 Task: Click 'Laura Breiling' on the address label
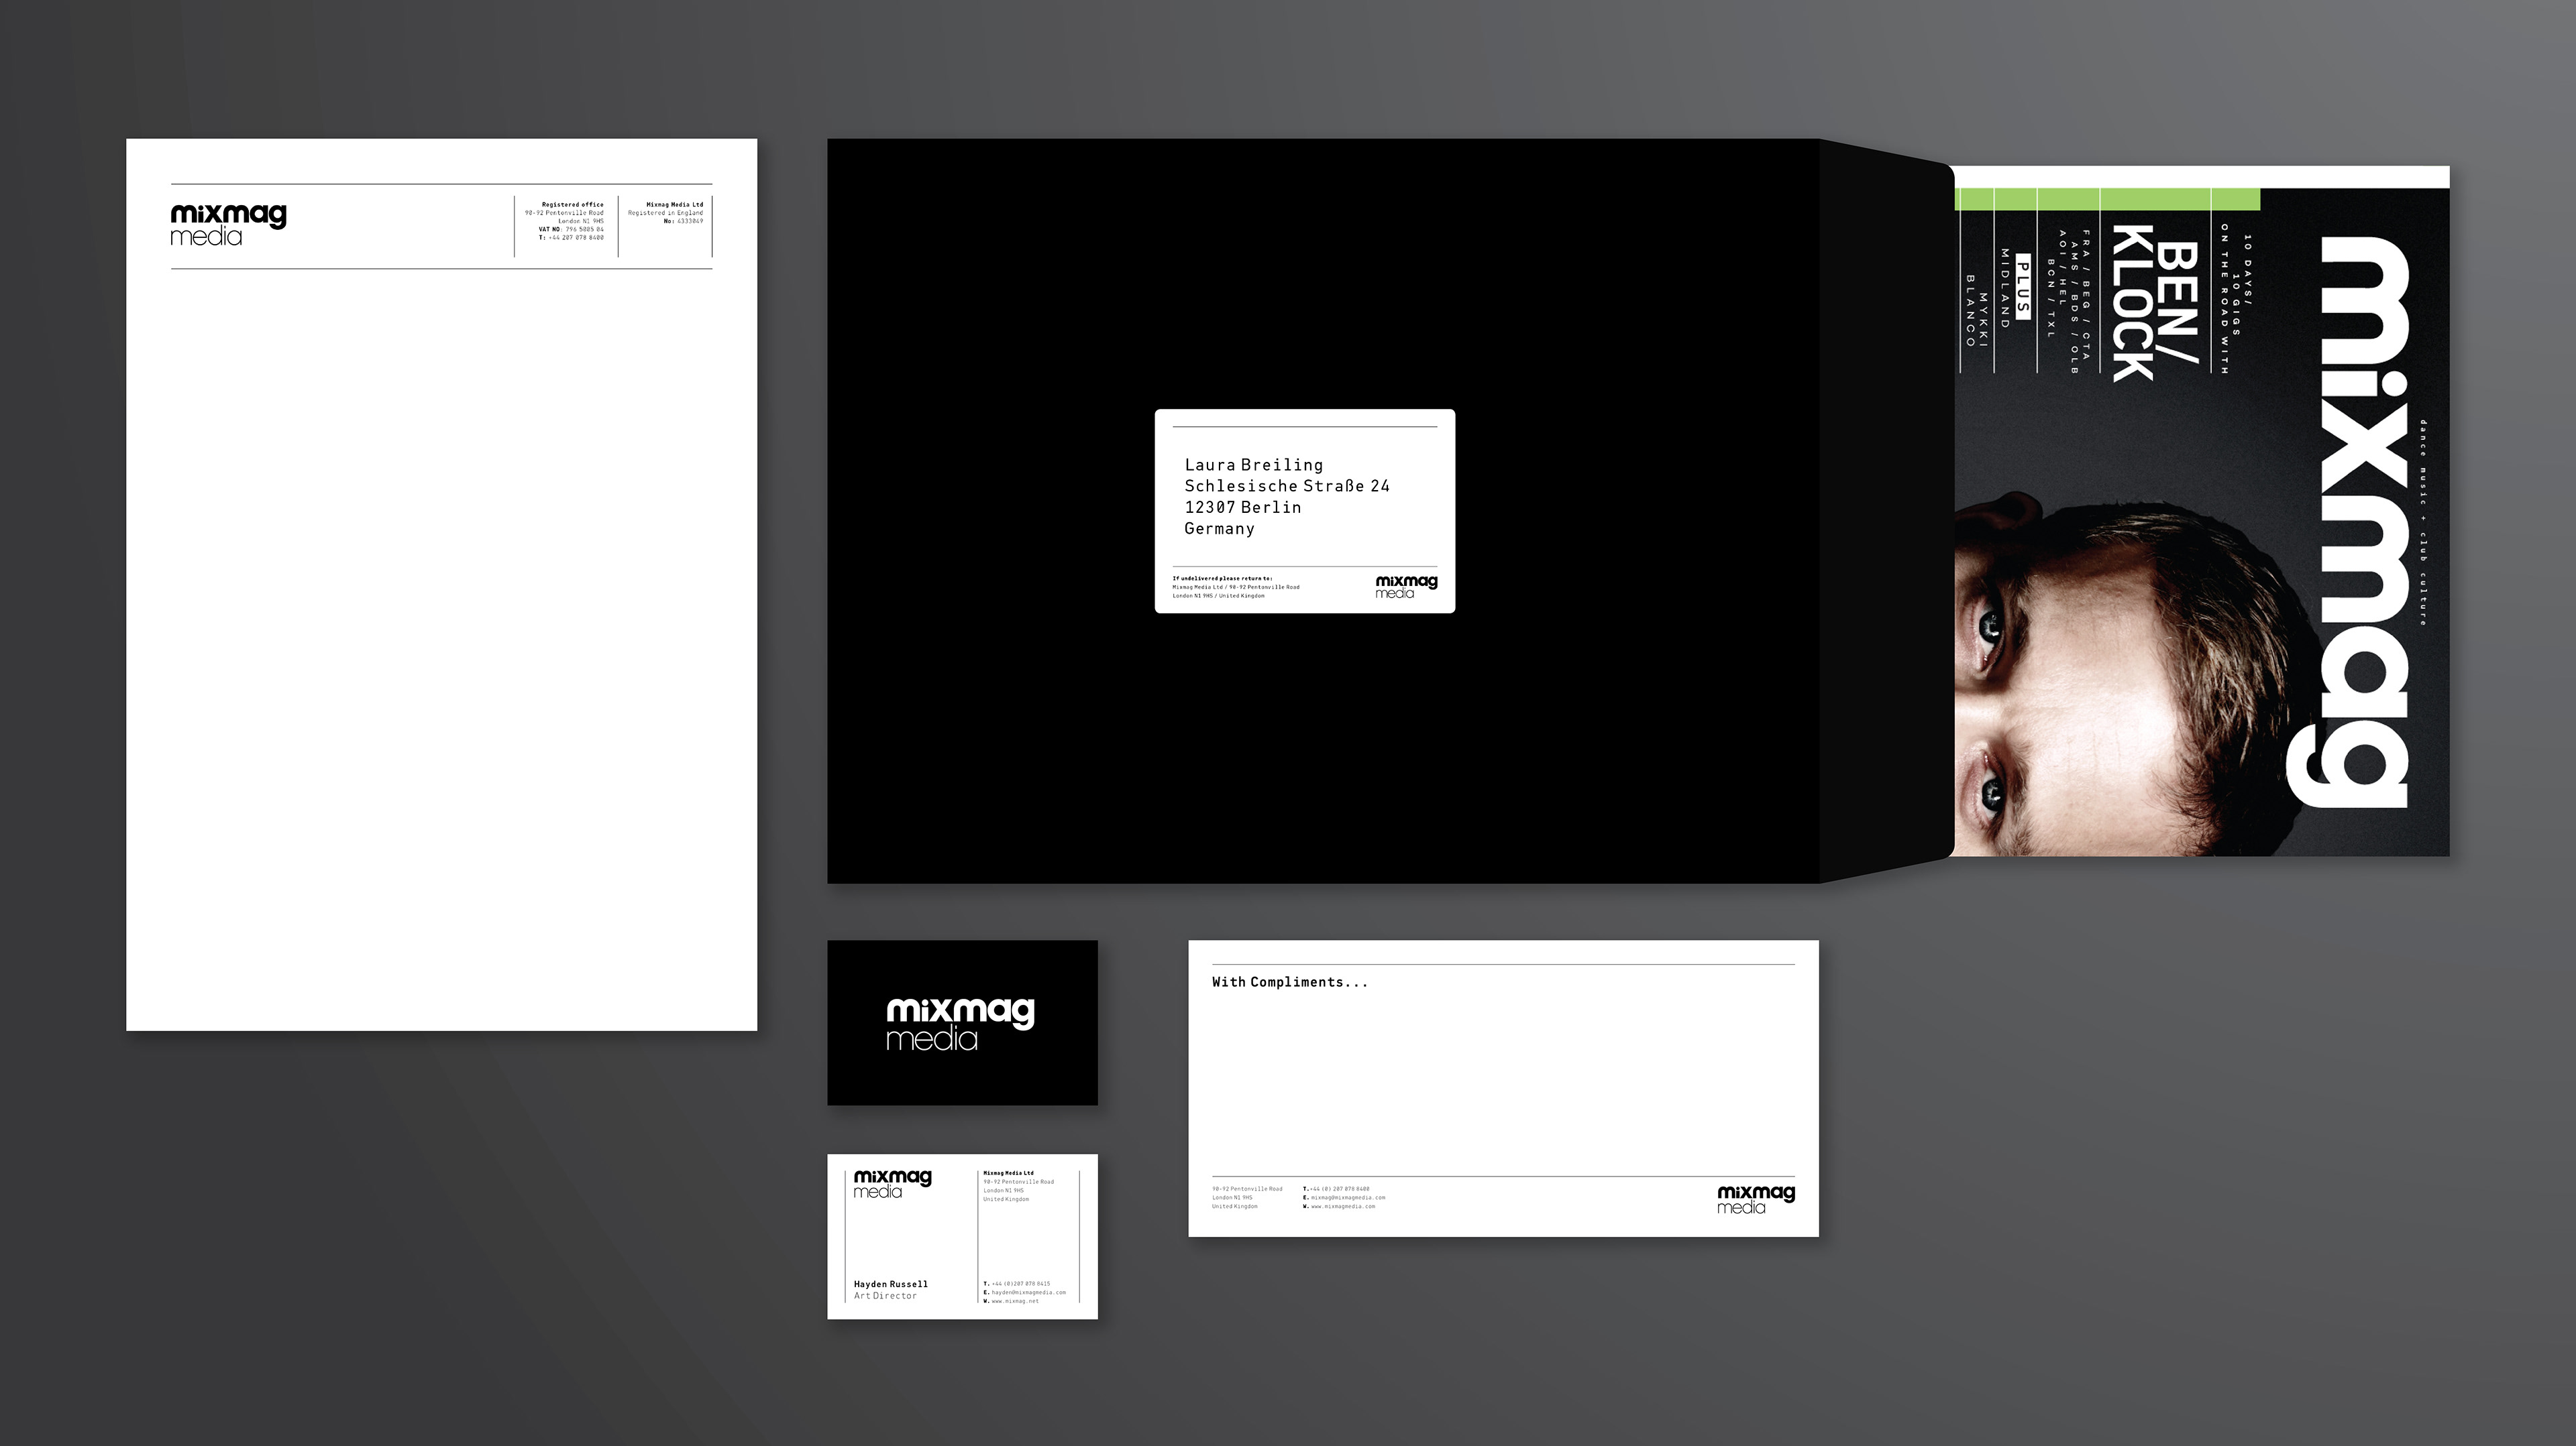click(1253, 465)
